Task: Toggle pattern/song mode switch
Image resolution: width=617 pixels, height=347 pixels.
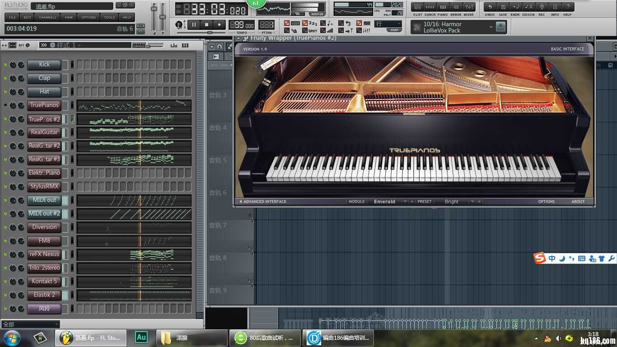Action: click(179, 25)
